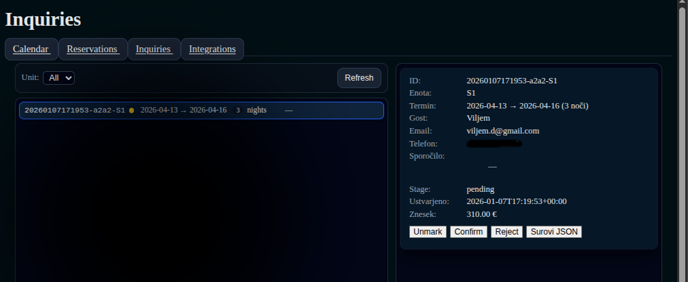688x282 pixels.
Task: Select the Inquiries tab
Action: [154, 49]
